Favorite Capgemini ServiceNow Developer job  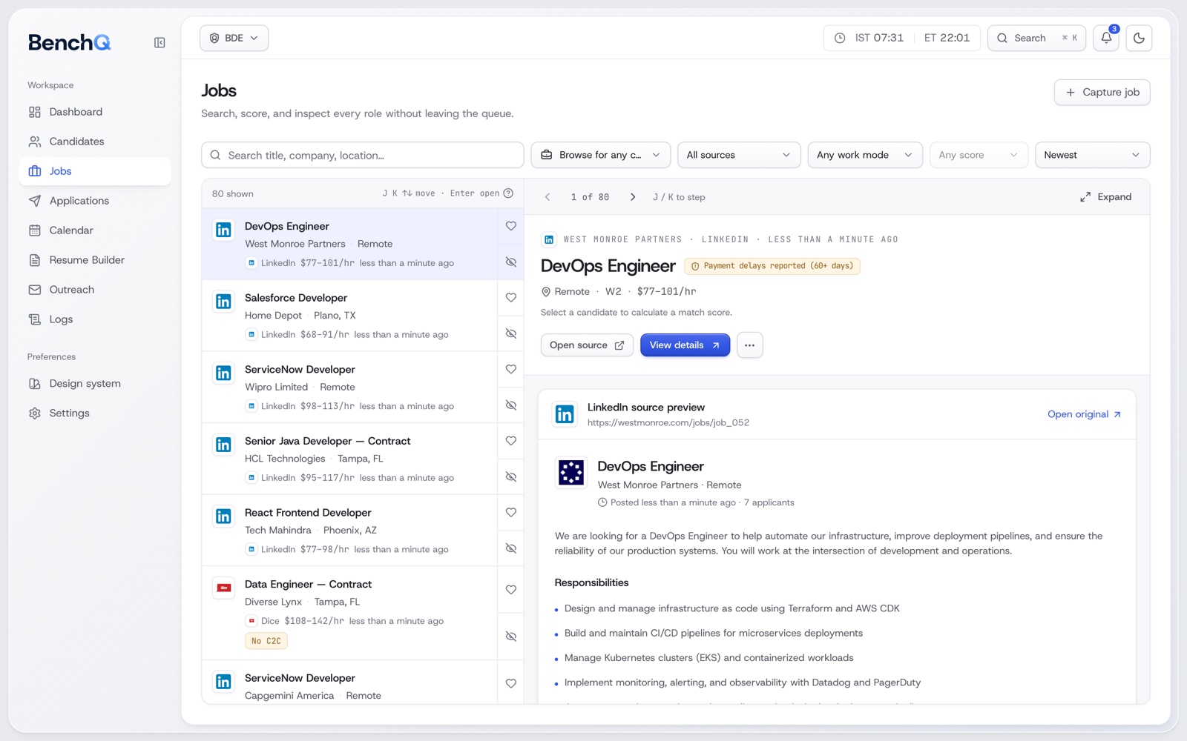pos(511,684)
